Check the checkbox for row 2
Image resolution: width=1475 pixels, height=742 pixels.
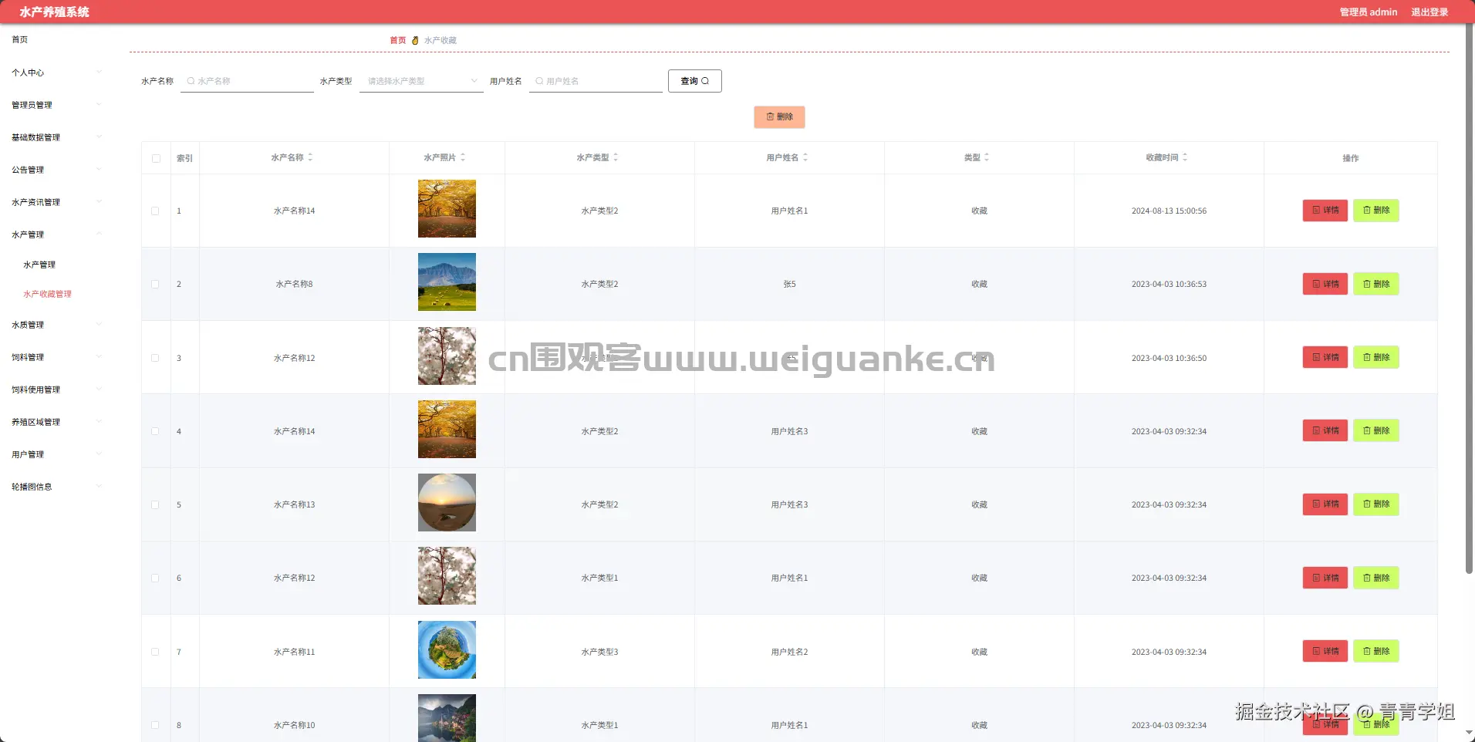pos(155,284)
